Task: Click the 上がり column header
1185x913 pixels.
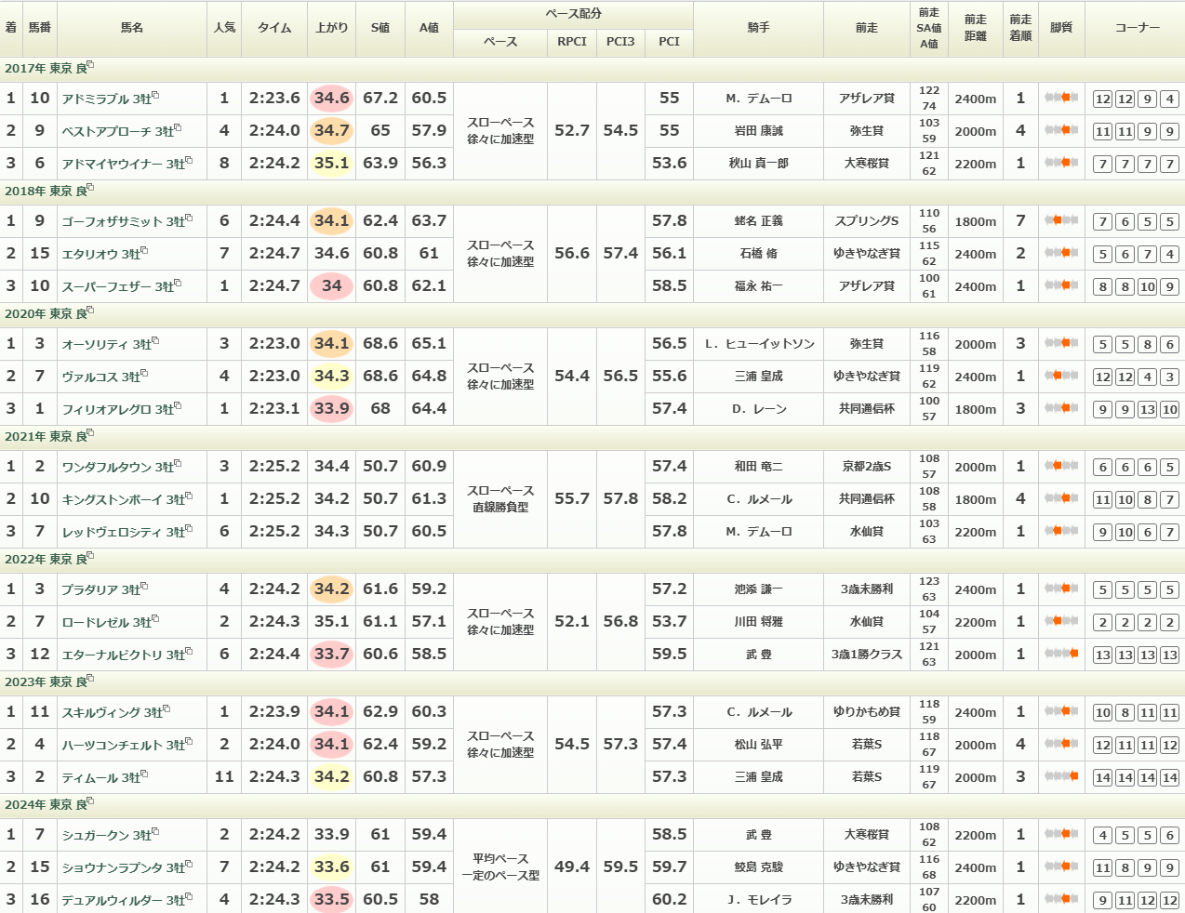Action: [331, 28]
